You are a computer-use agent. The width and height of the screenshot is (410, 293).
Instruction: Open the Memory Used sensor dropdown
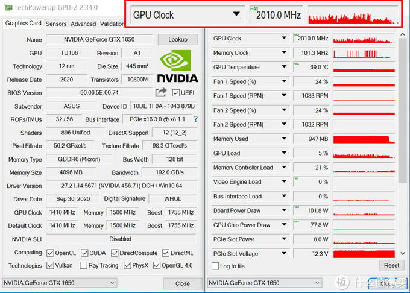284,139
